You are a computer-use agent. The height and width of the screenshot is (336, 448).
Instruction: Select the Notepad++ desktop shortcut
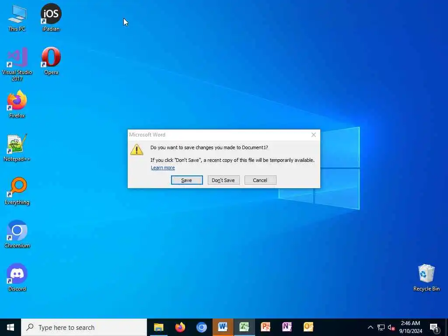pos(17,148)
